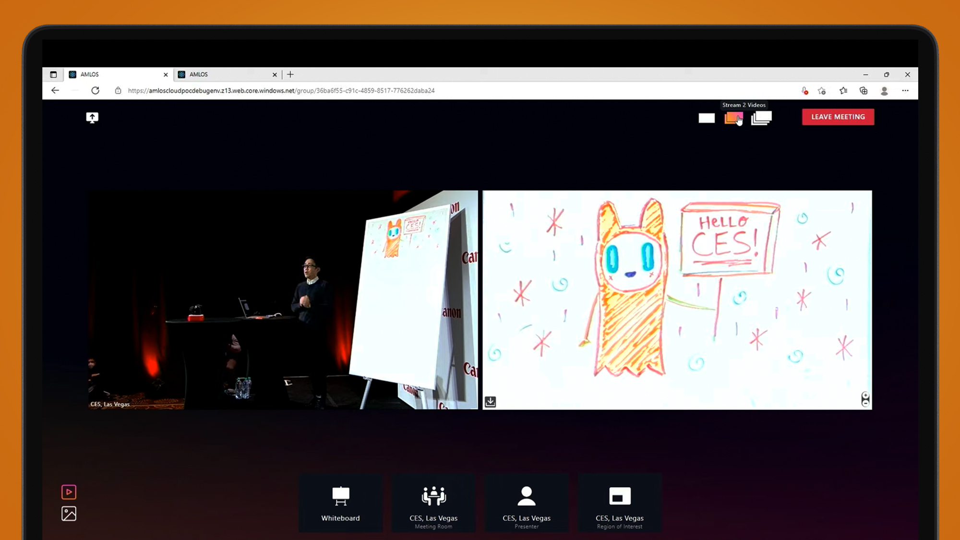Select the CES Las Vegas Presenter tab
This screenshot has height=540, width=960.
tap(526, 504)
